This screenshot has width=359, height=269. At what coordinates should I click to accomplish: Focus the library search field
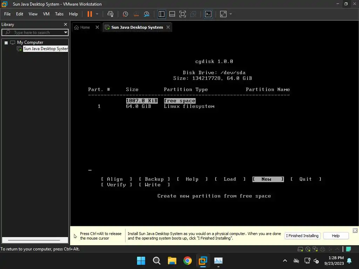pos(34,33)
